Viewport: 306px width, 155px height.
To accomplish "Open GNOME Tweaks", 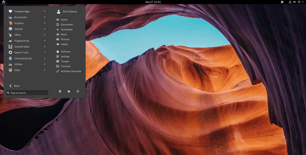I will click(x=64, y=61).
